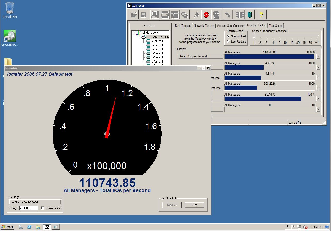Click the arrow beside the 85.16 % bar
Screen dimensions: 331x231
(318, 99)
